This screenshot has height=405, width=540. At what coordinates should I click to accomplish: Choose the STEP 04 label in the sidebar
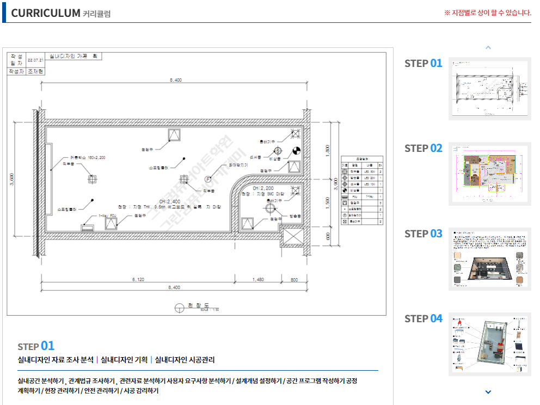(x=423, y=318)
